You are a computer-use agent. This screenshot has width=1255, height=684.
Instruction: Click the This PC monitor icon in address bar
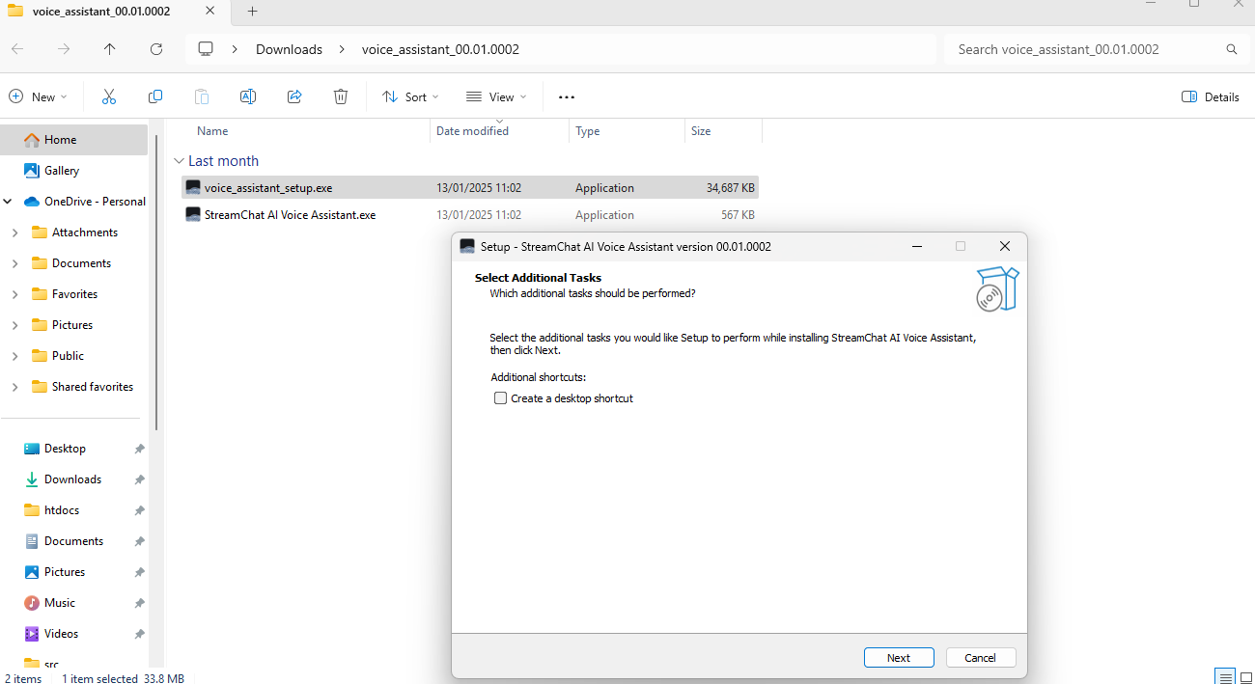point(206,49)
